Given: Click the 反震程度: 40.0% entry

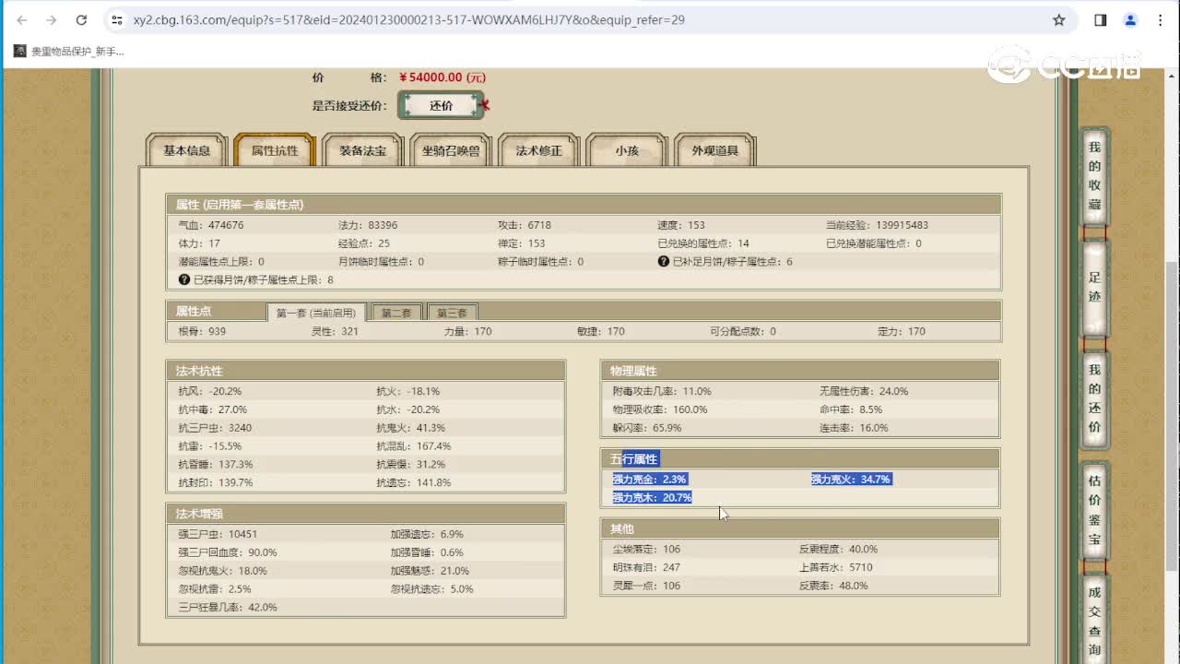Looking at the screenshot, I should pyautogui.click(x=838, y=549).
